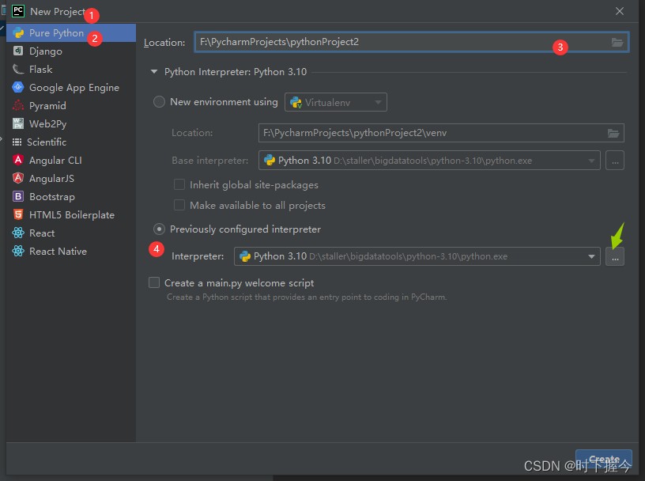Screen dimensions: 645x481
Task: Click the Pure Python snake icon
Action: click(x=18, y=33)
